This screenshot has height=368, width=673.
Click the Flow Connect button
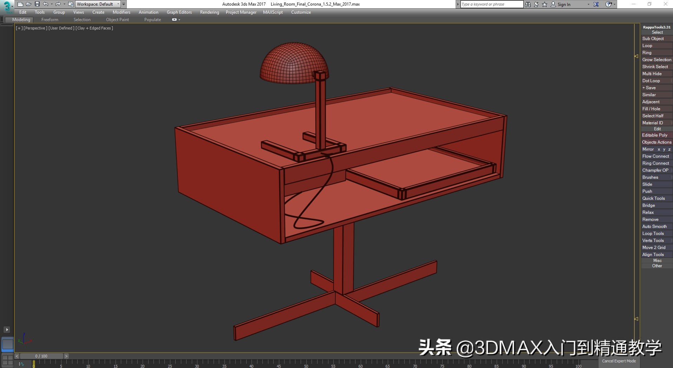point(657,156)
